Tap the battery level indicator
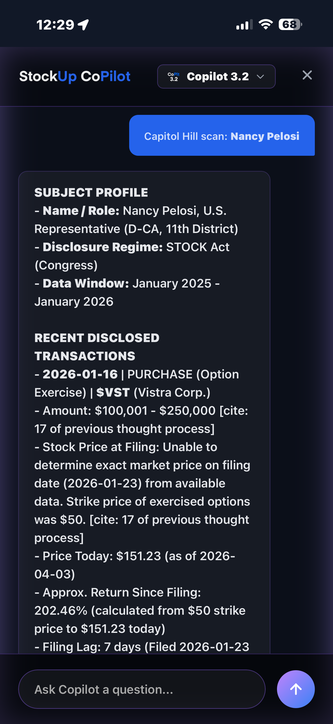Viewport: 333px width, 724px height. [x=290, y=24]
